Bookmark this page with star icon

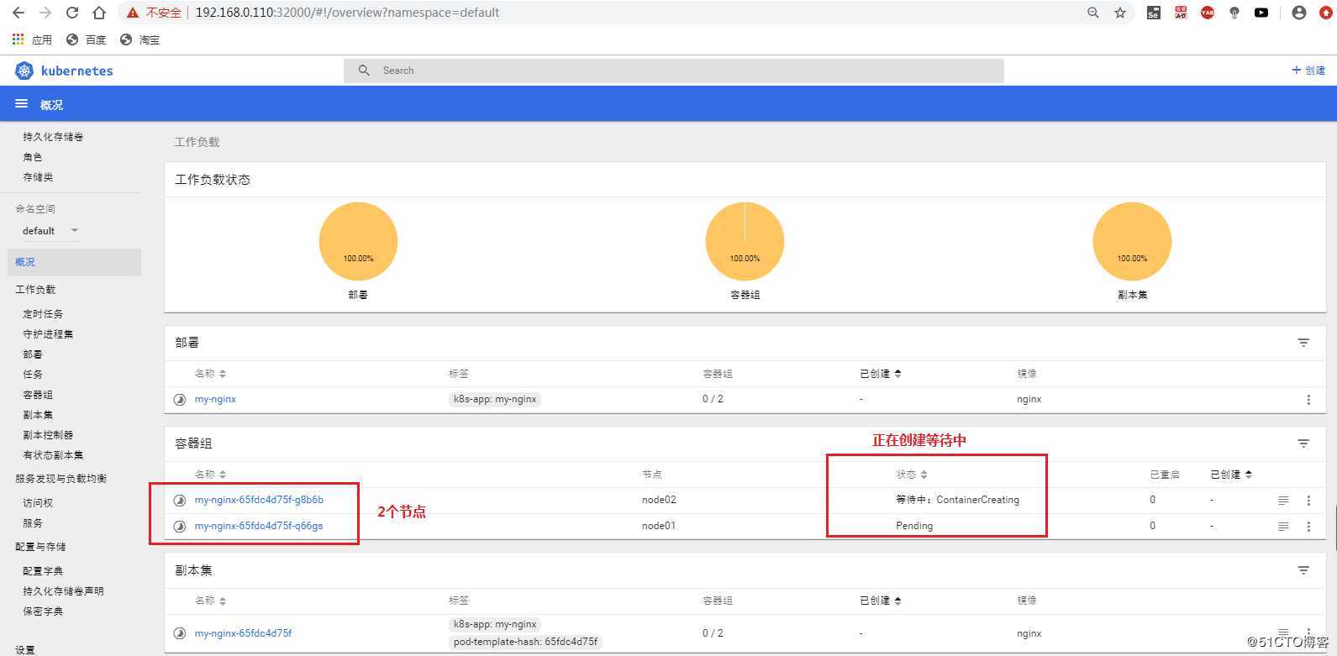pyautogui.click(x=1120, y=13)
